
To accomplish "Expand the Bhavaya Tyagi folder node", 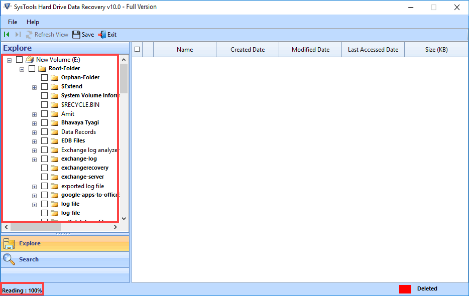I will tap(34, 123).
